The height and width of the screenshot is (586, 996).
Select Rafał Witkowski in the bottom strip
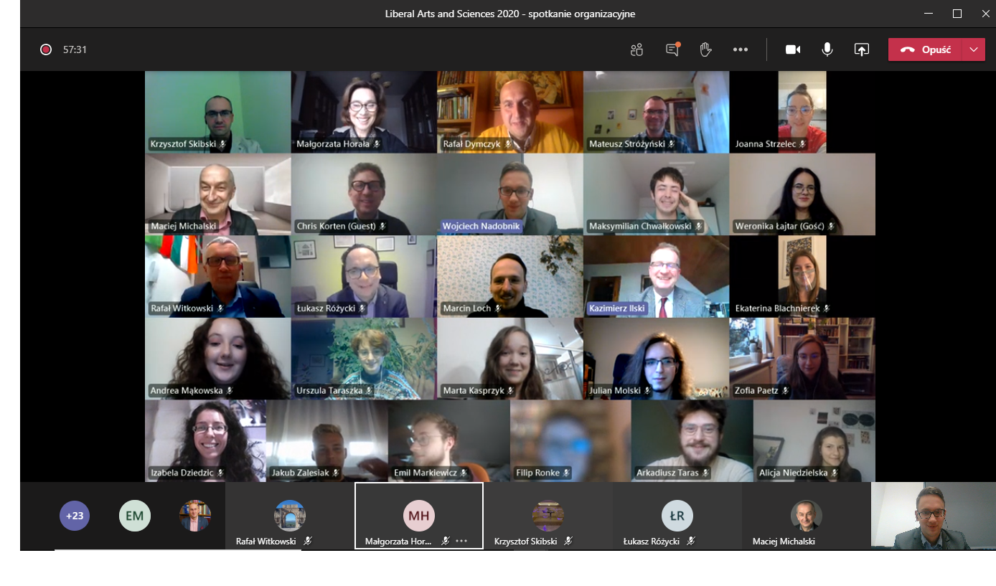tap(290, 516)
